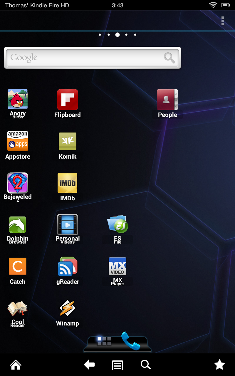Viewport: 235px width, 376px height.
Task: Open favorites star in navigation bar
Action: click(219, 365)
